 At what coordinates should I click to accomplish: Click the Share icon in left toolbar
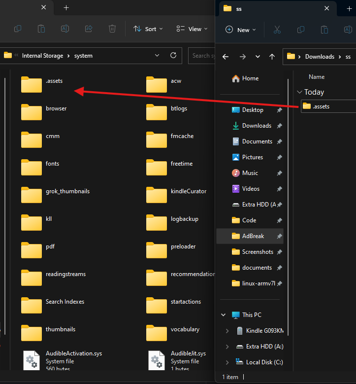pyautogui.click(x=89, y=29)
